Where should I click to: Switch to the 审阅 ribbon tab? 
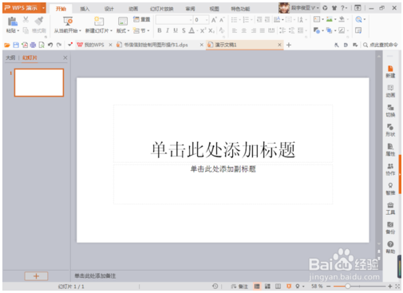click(x=190, y=9)
